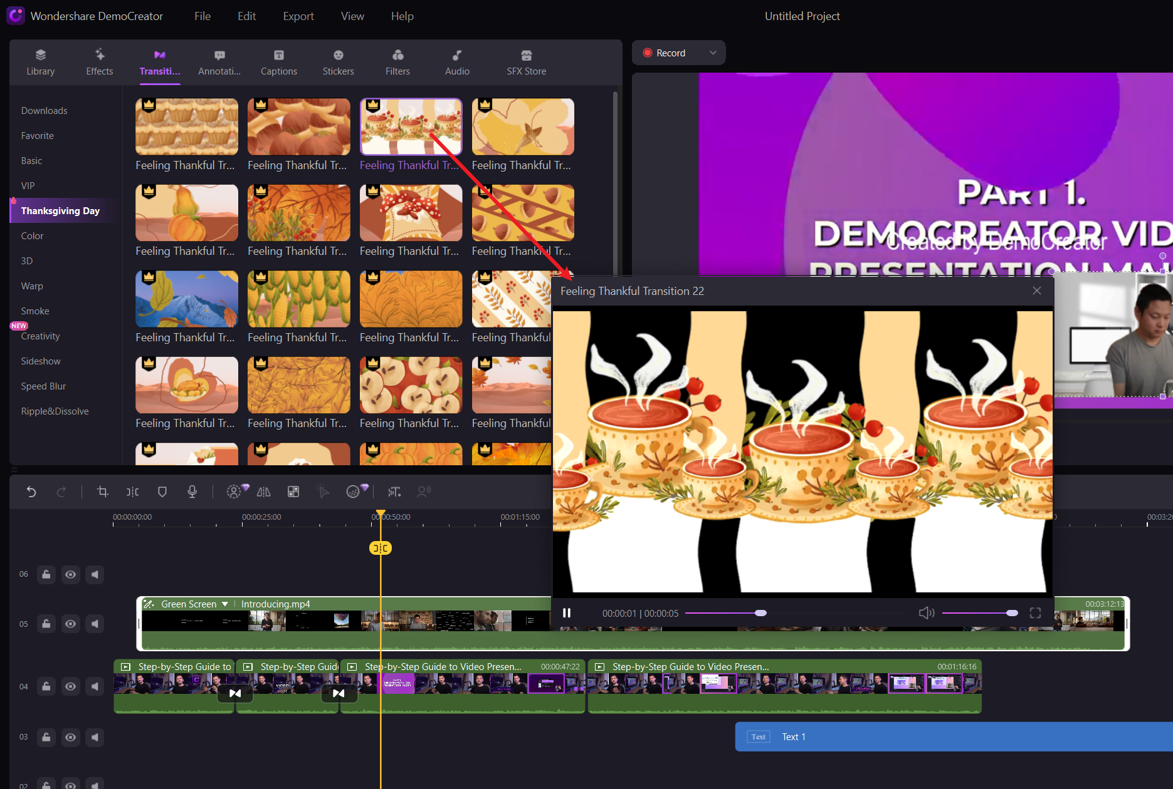Open the Annotations tab
Image resolution: width=1173 pixels, height=789 pixels.
point(219,63)
